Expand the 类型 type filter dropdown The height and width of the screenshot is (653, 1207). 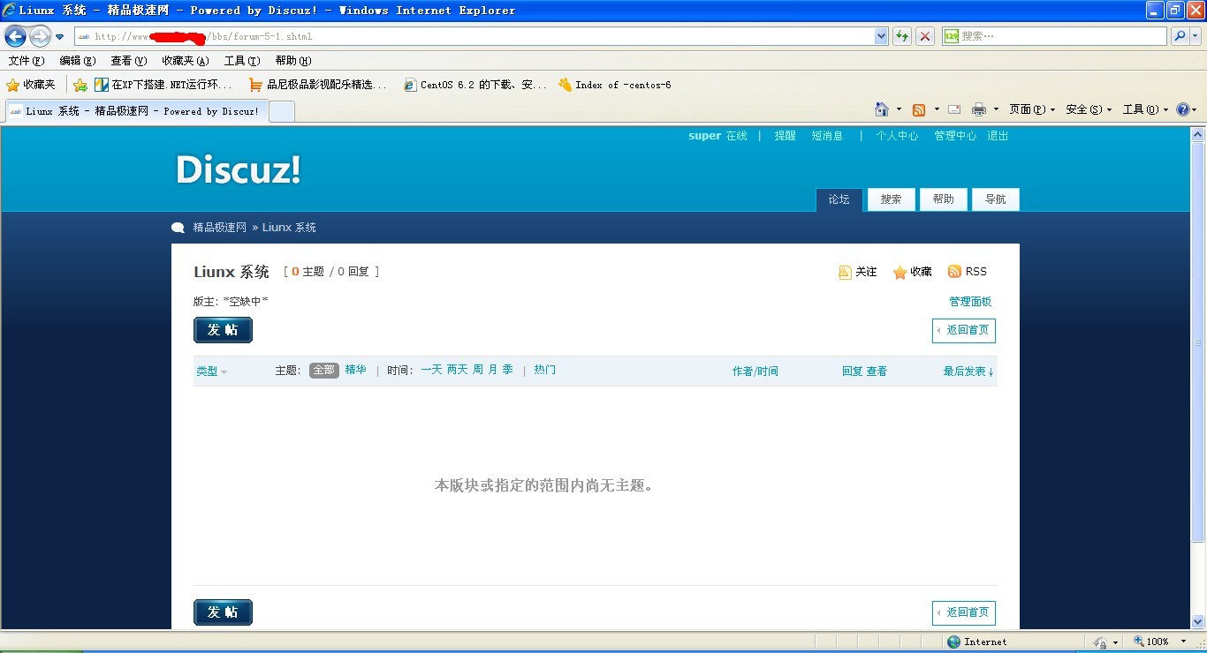point(211,372)
